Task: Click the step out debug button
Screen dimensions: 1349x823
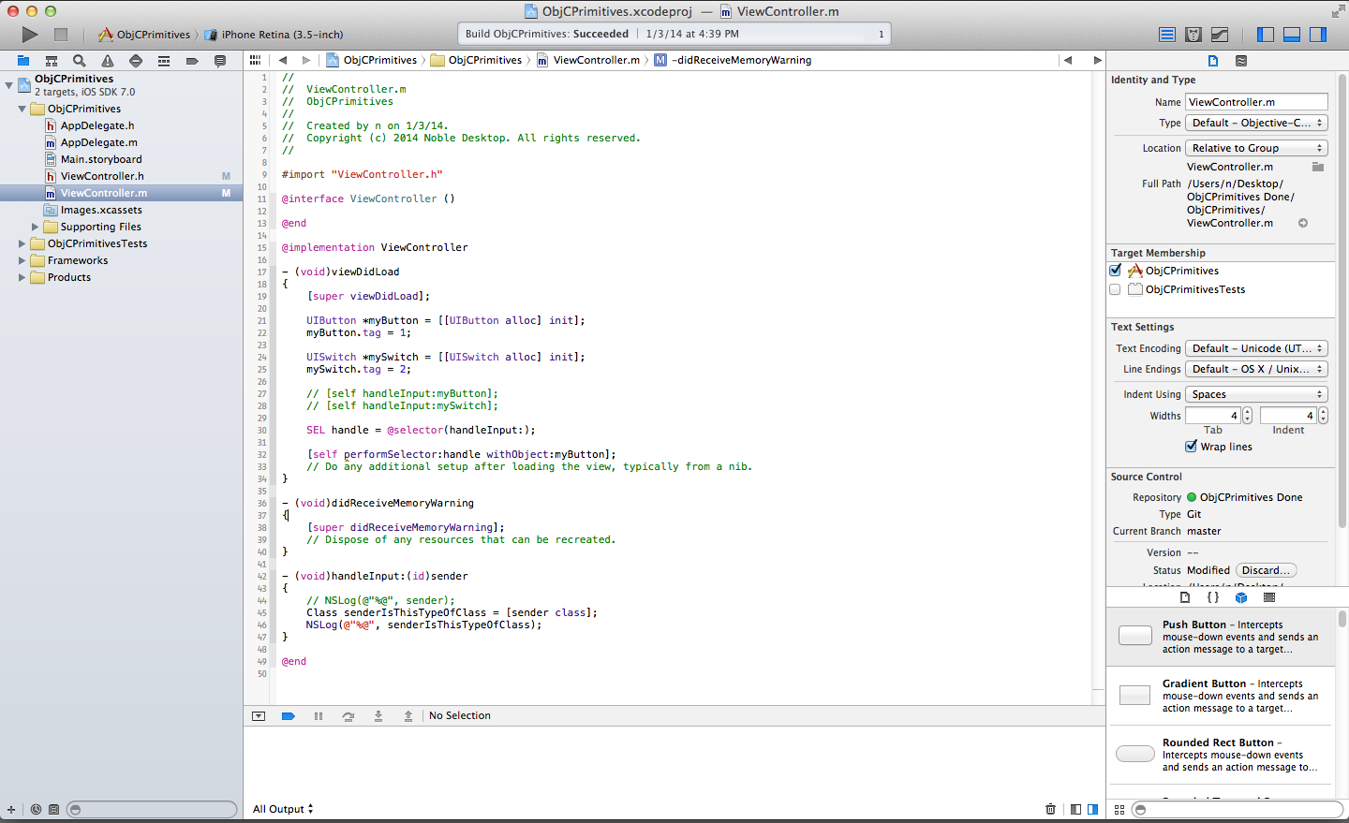Action: click(x=408, y=716)
